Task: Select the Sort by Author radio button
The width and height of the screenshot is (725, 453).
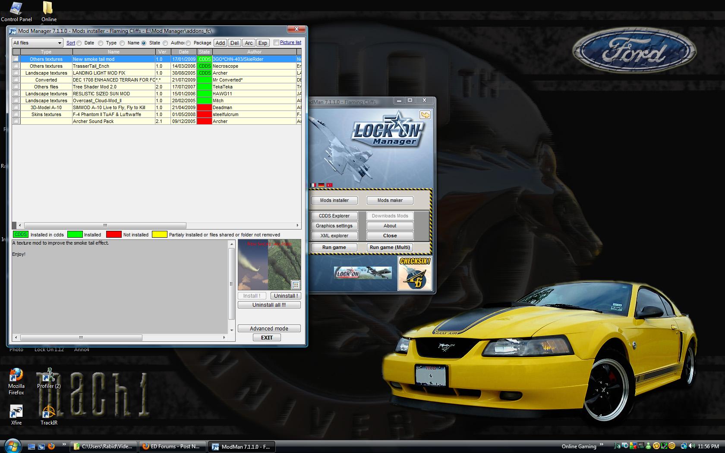Action: pyautogui.click(x=165, y=43)
